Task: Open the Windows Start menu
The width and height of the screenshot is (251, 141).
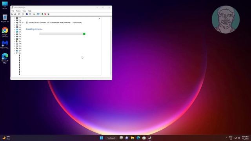Action: click(101, 138)
